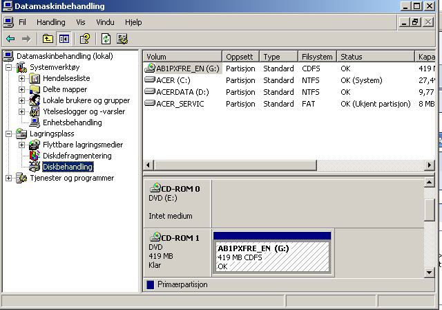Collapse the Systemverktøy tree node

click(x=8, y=67)
